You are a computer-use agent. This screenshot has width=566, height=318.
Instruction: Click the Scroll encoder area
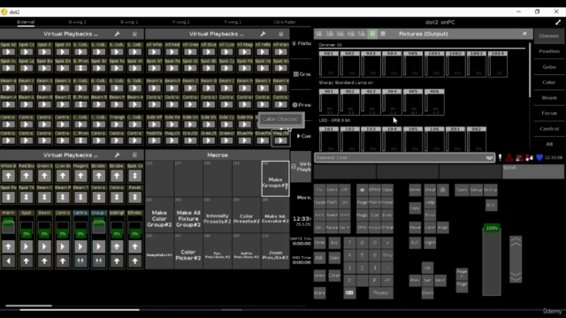pyautogui.click(x=532, y=171)
